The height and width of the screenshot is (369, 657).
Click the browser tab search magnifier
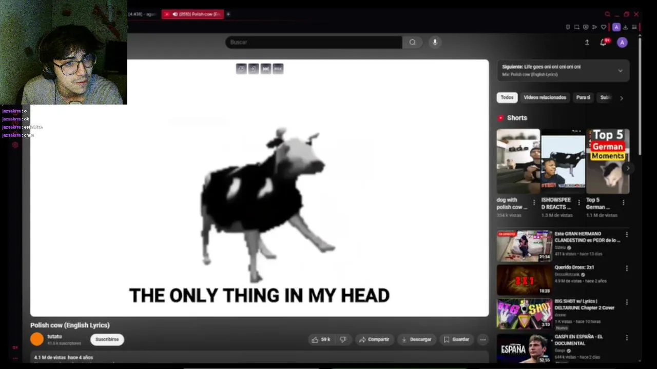(x=607, y=14)
